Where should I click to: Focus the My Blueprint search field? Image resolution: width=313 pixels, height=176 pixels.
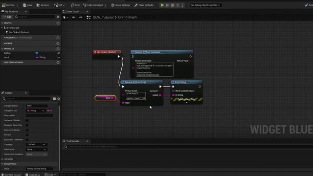click(x=35, y=17)
